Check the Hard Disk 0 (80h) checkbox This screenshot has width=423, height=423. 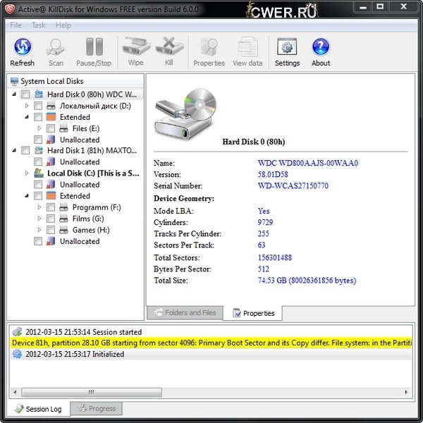25,94
